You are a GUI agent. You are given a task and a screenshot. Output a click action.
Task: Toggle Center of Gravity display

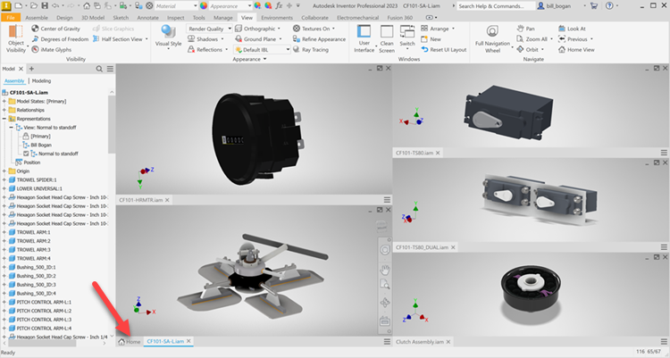pyautogui.click(x=55, y=29)
